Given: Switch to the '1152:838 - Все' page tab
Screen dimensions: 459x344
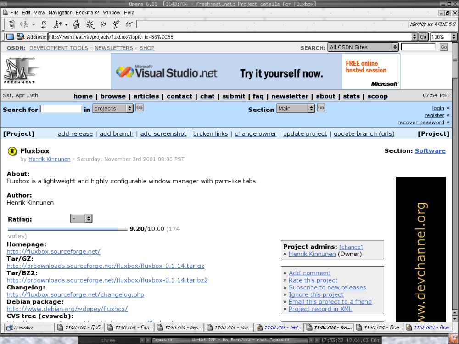Looking at the screenshot, I should pos(427,327).
